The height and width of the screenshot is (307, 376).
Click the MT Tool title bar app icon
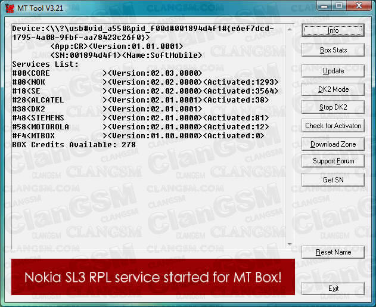point(10,8)
